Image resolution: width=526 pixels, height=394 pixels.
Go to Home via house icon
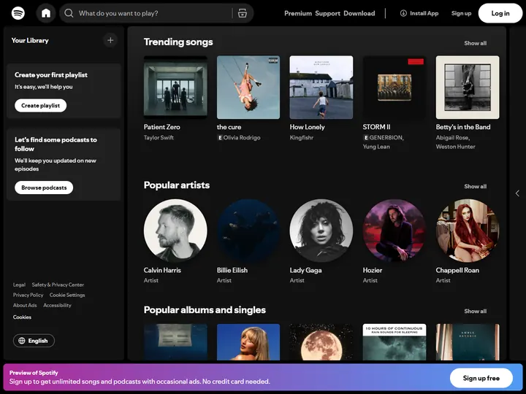(46, 13)
